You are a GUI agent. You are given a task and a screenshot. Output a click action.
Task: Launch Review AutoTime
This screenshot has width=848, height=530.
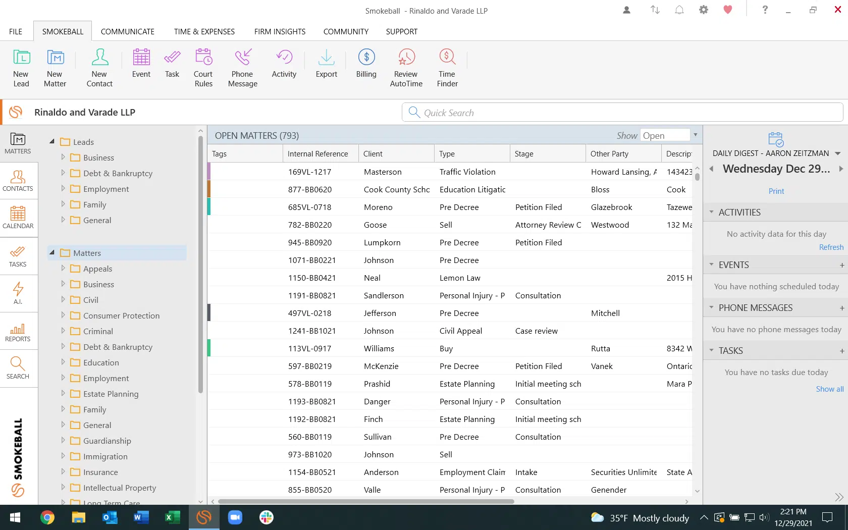[405, 67]
